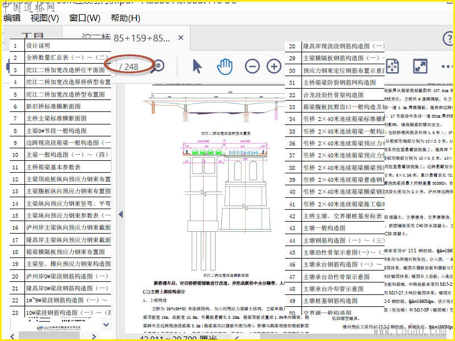Open the 帮助(H) menu

click(125, 18)
